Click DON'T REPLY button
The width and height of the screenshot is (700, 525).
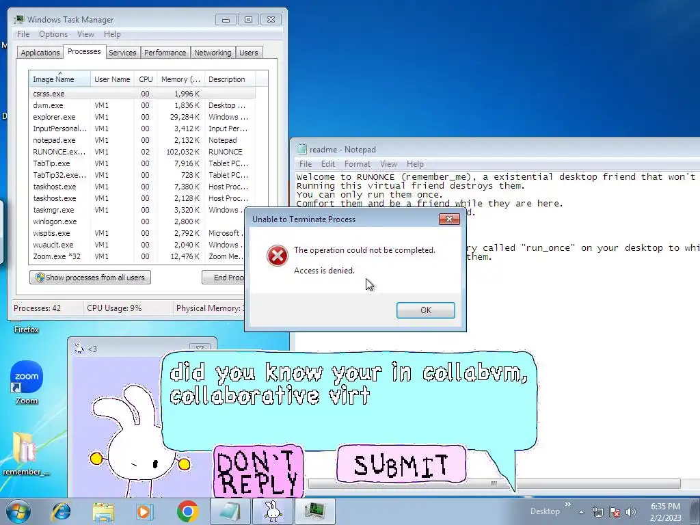(258, 471)
